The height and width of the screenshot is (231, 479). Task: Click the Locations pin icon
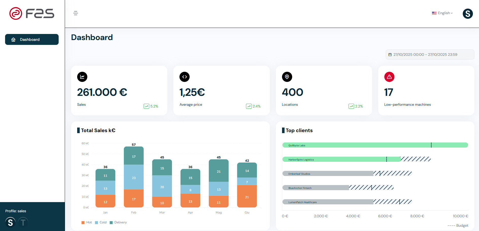(287, 77)
